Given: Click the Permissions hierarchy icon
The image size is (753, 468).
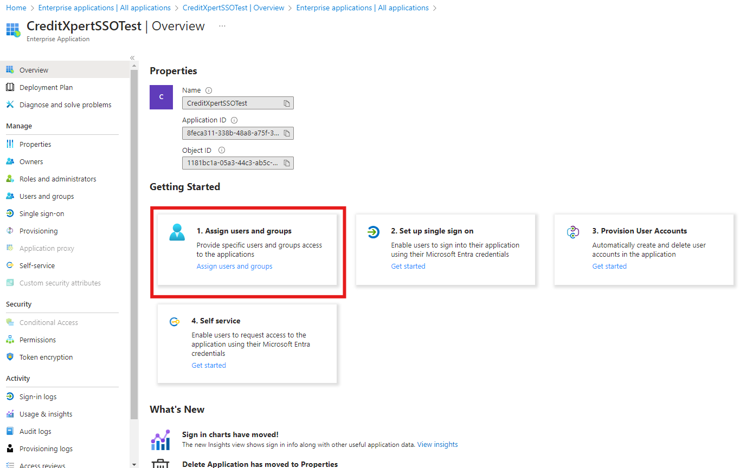Looking at the screenshot, I should (10, 340).
